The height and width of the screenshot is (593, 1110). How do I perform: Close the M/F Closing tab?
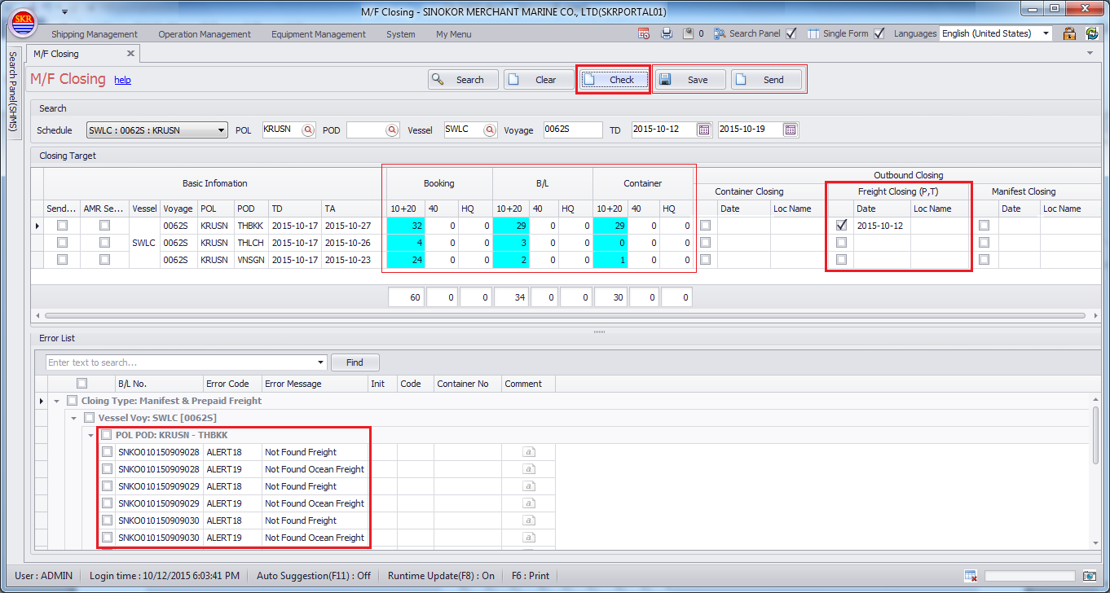(130, 53)
